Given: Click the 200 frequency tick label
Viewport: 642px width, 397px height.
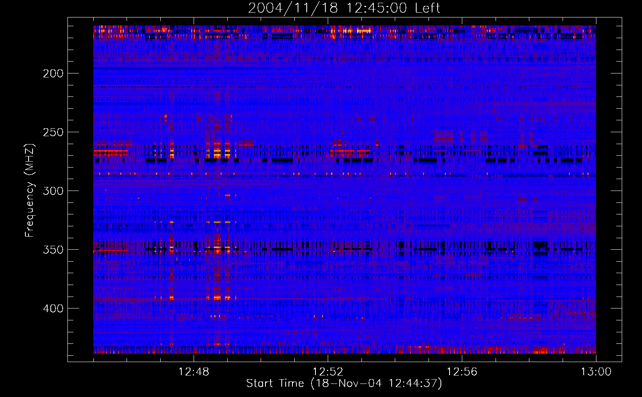Looking at the screenshot, I should point(53,73).
